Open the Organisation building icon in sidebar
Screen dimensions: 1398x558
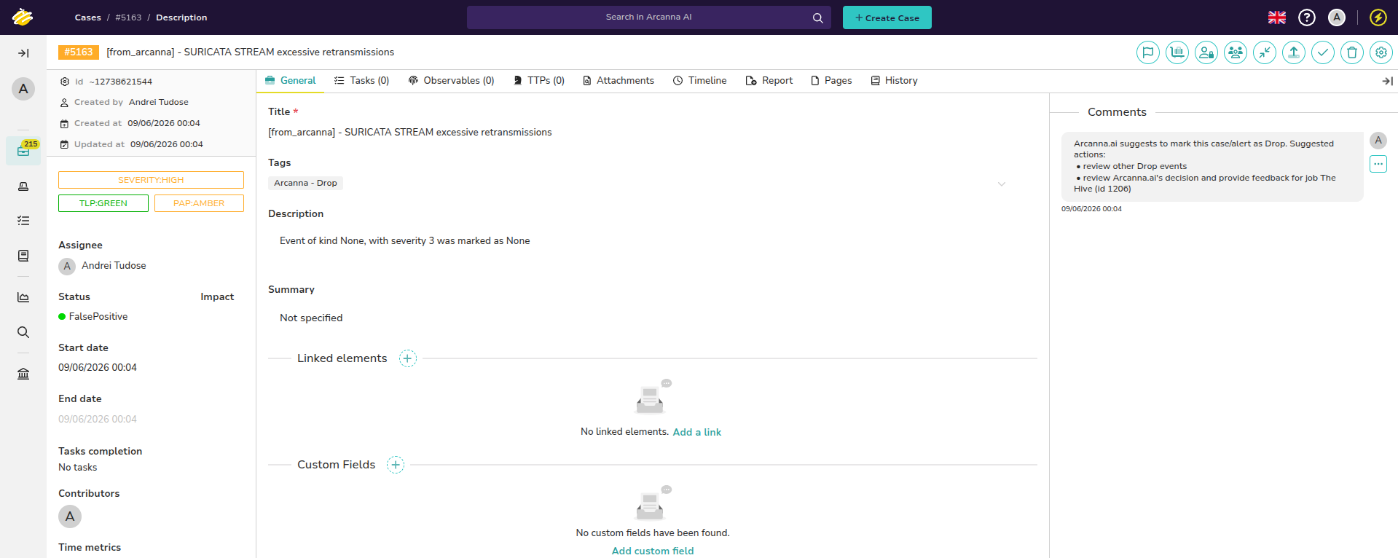(x=23, y=374)
